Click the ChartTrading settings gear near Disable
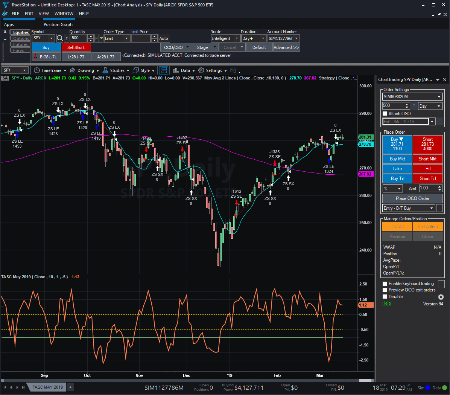This screenshot has height=395, width=450. point(440,297)
